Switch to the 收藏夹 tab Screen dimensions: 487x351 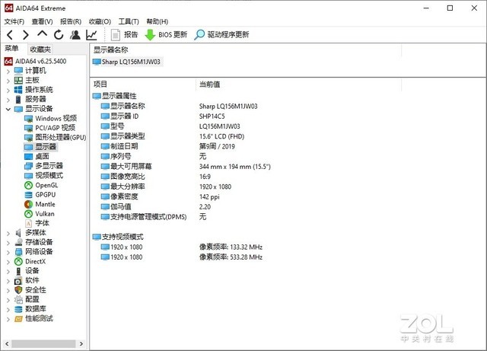click(x=40, y=49)
